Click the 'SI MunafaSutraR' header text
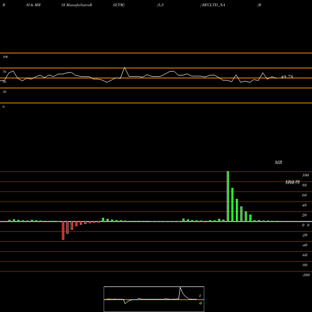Viewport: 312px width, 312px height. point(77,5)
